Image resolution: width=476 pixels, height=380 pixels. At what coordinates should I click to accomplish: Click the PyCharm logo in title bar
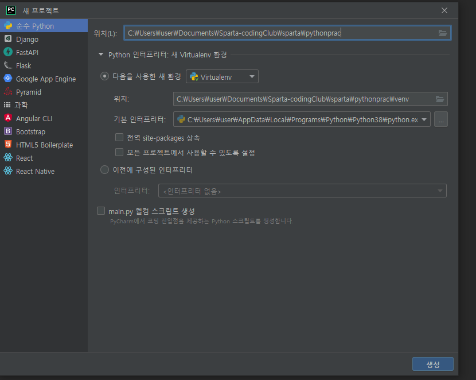coord(11,10)
